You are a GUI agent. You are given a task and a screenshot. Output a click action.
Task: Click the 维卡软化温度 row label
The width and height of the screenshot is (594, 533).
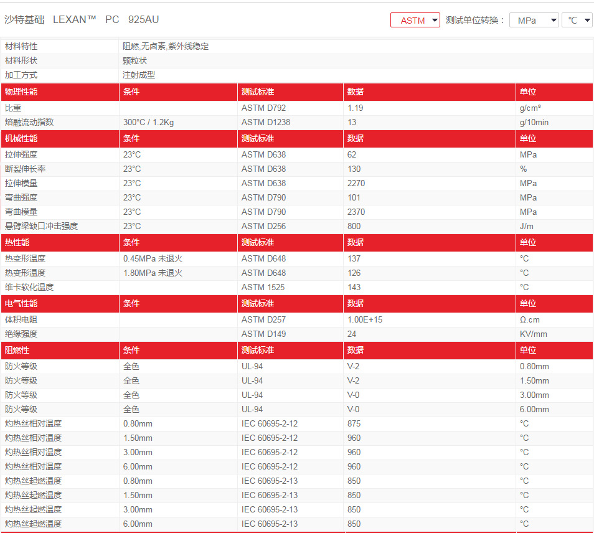coord(29,287)
